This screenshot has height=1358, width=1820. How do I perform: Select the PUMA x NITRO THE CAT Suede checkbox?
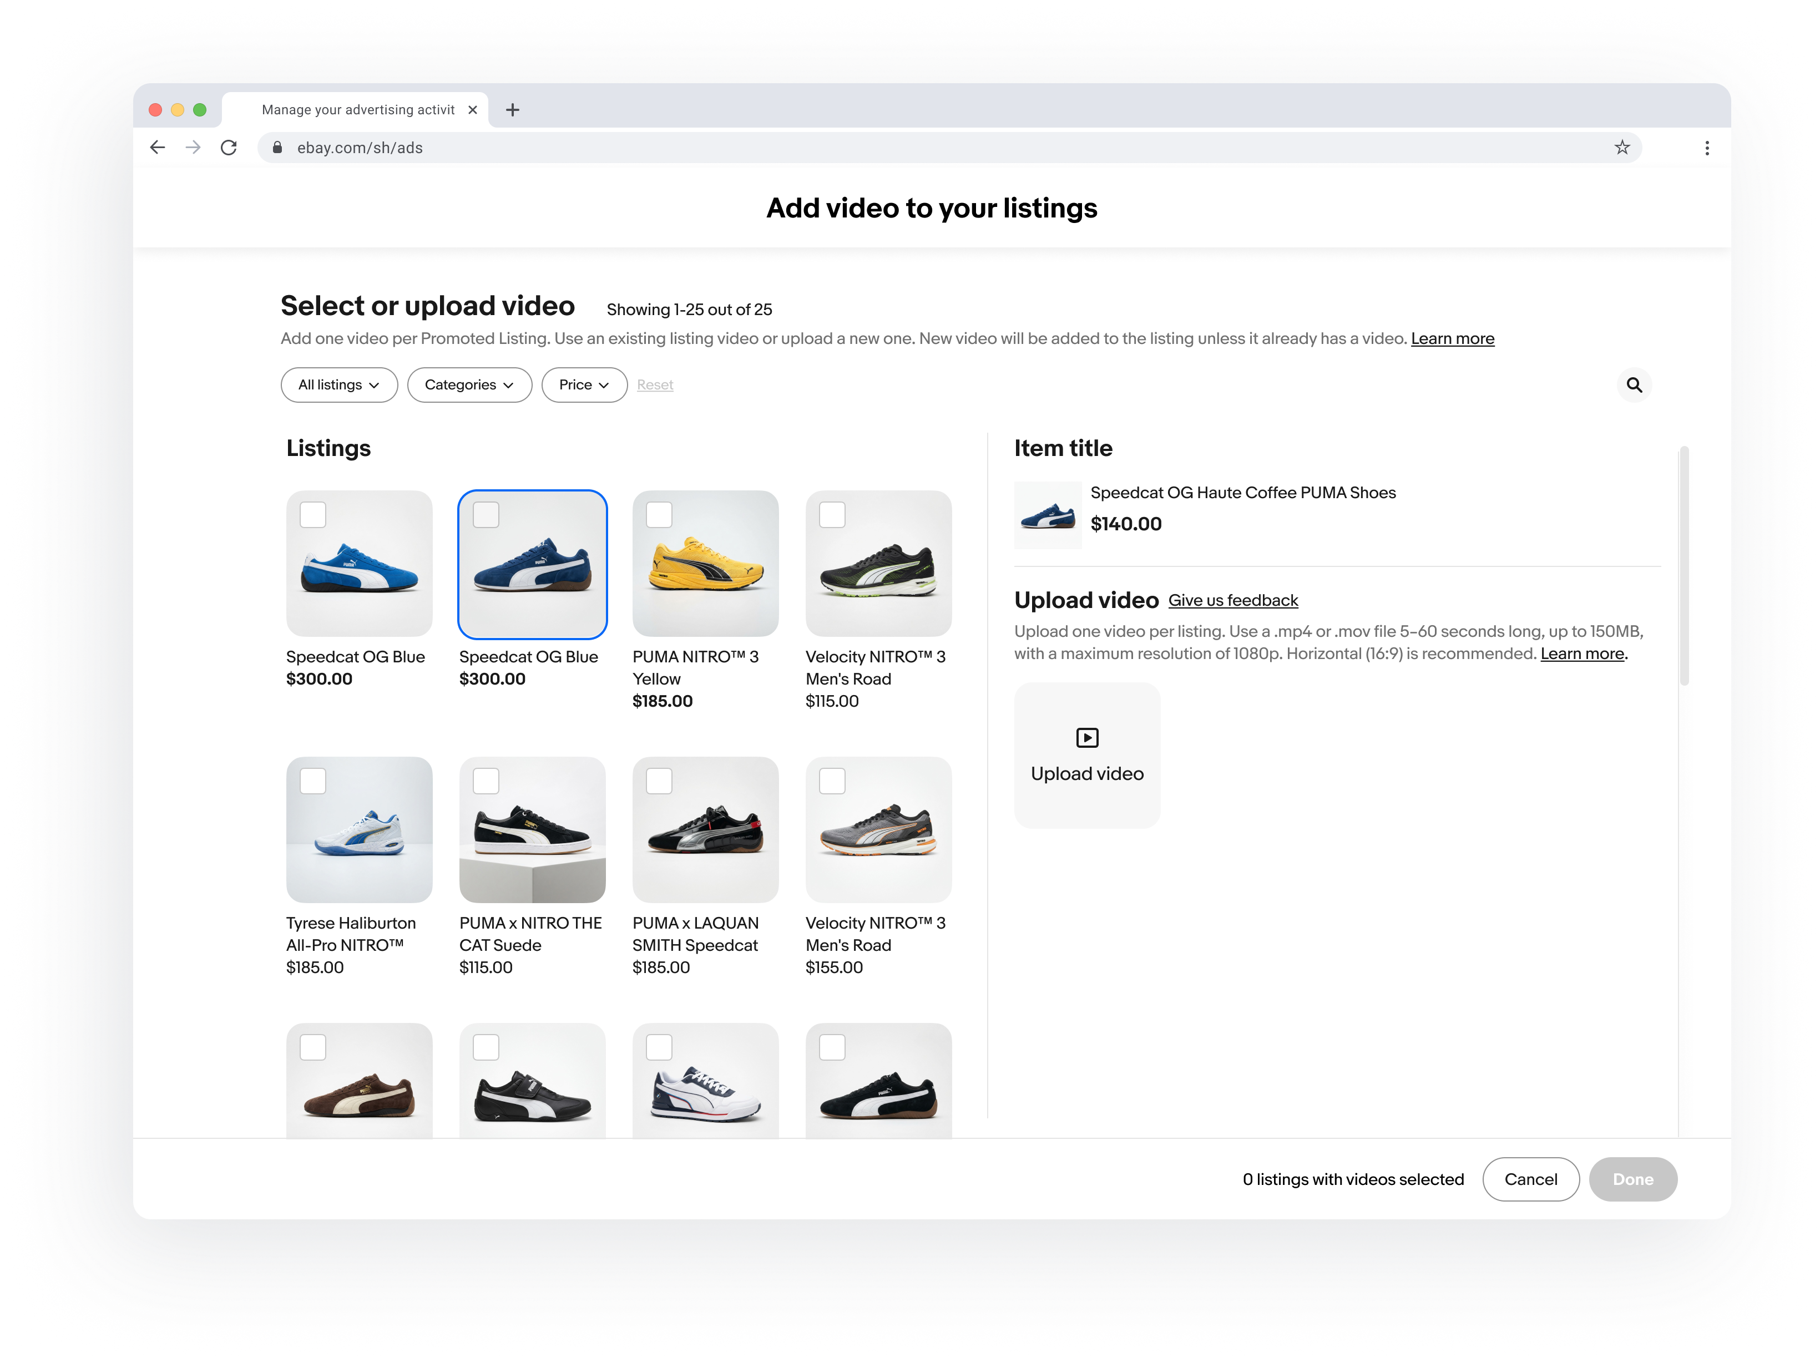tap(486, 781)
